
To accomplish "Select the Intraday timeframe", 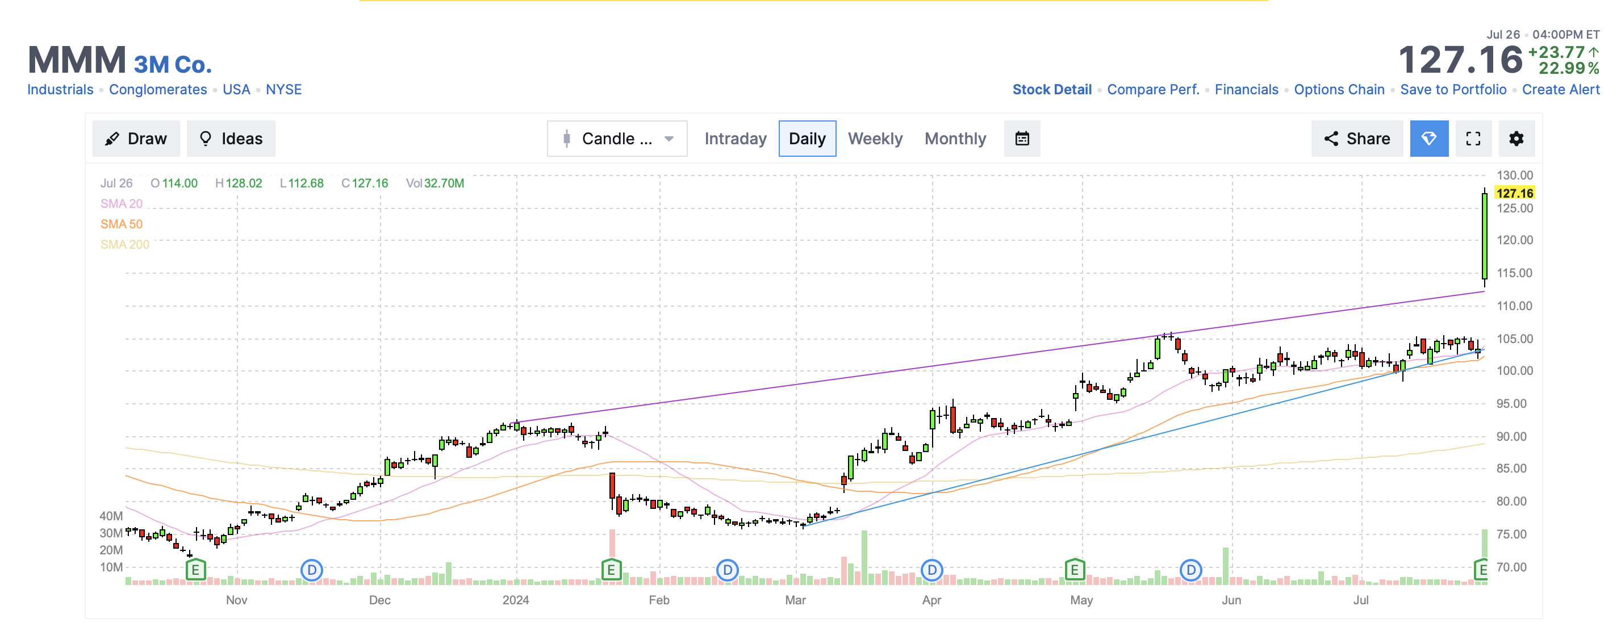I will click(735, 139).
